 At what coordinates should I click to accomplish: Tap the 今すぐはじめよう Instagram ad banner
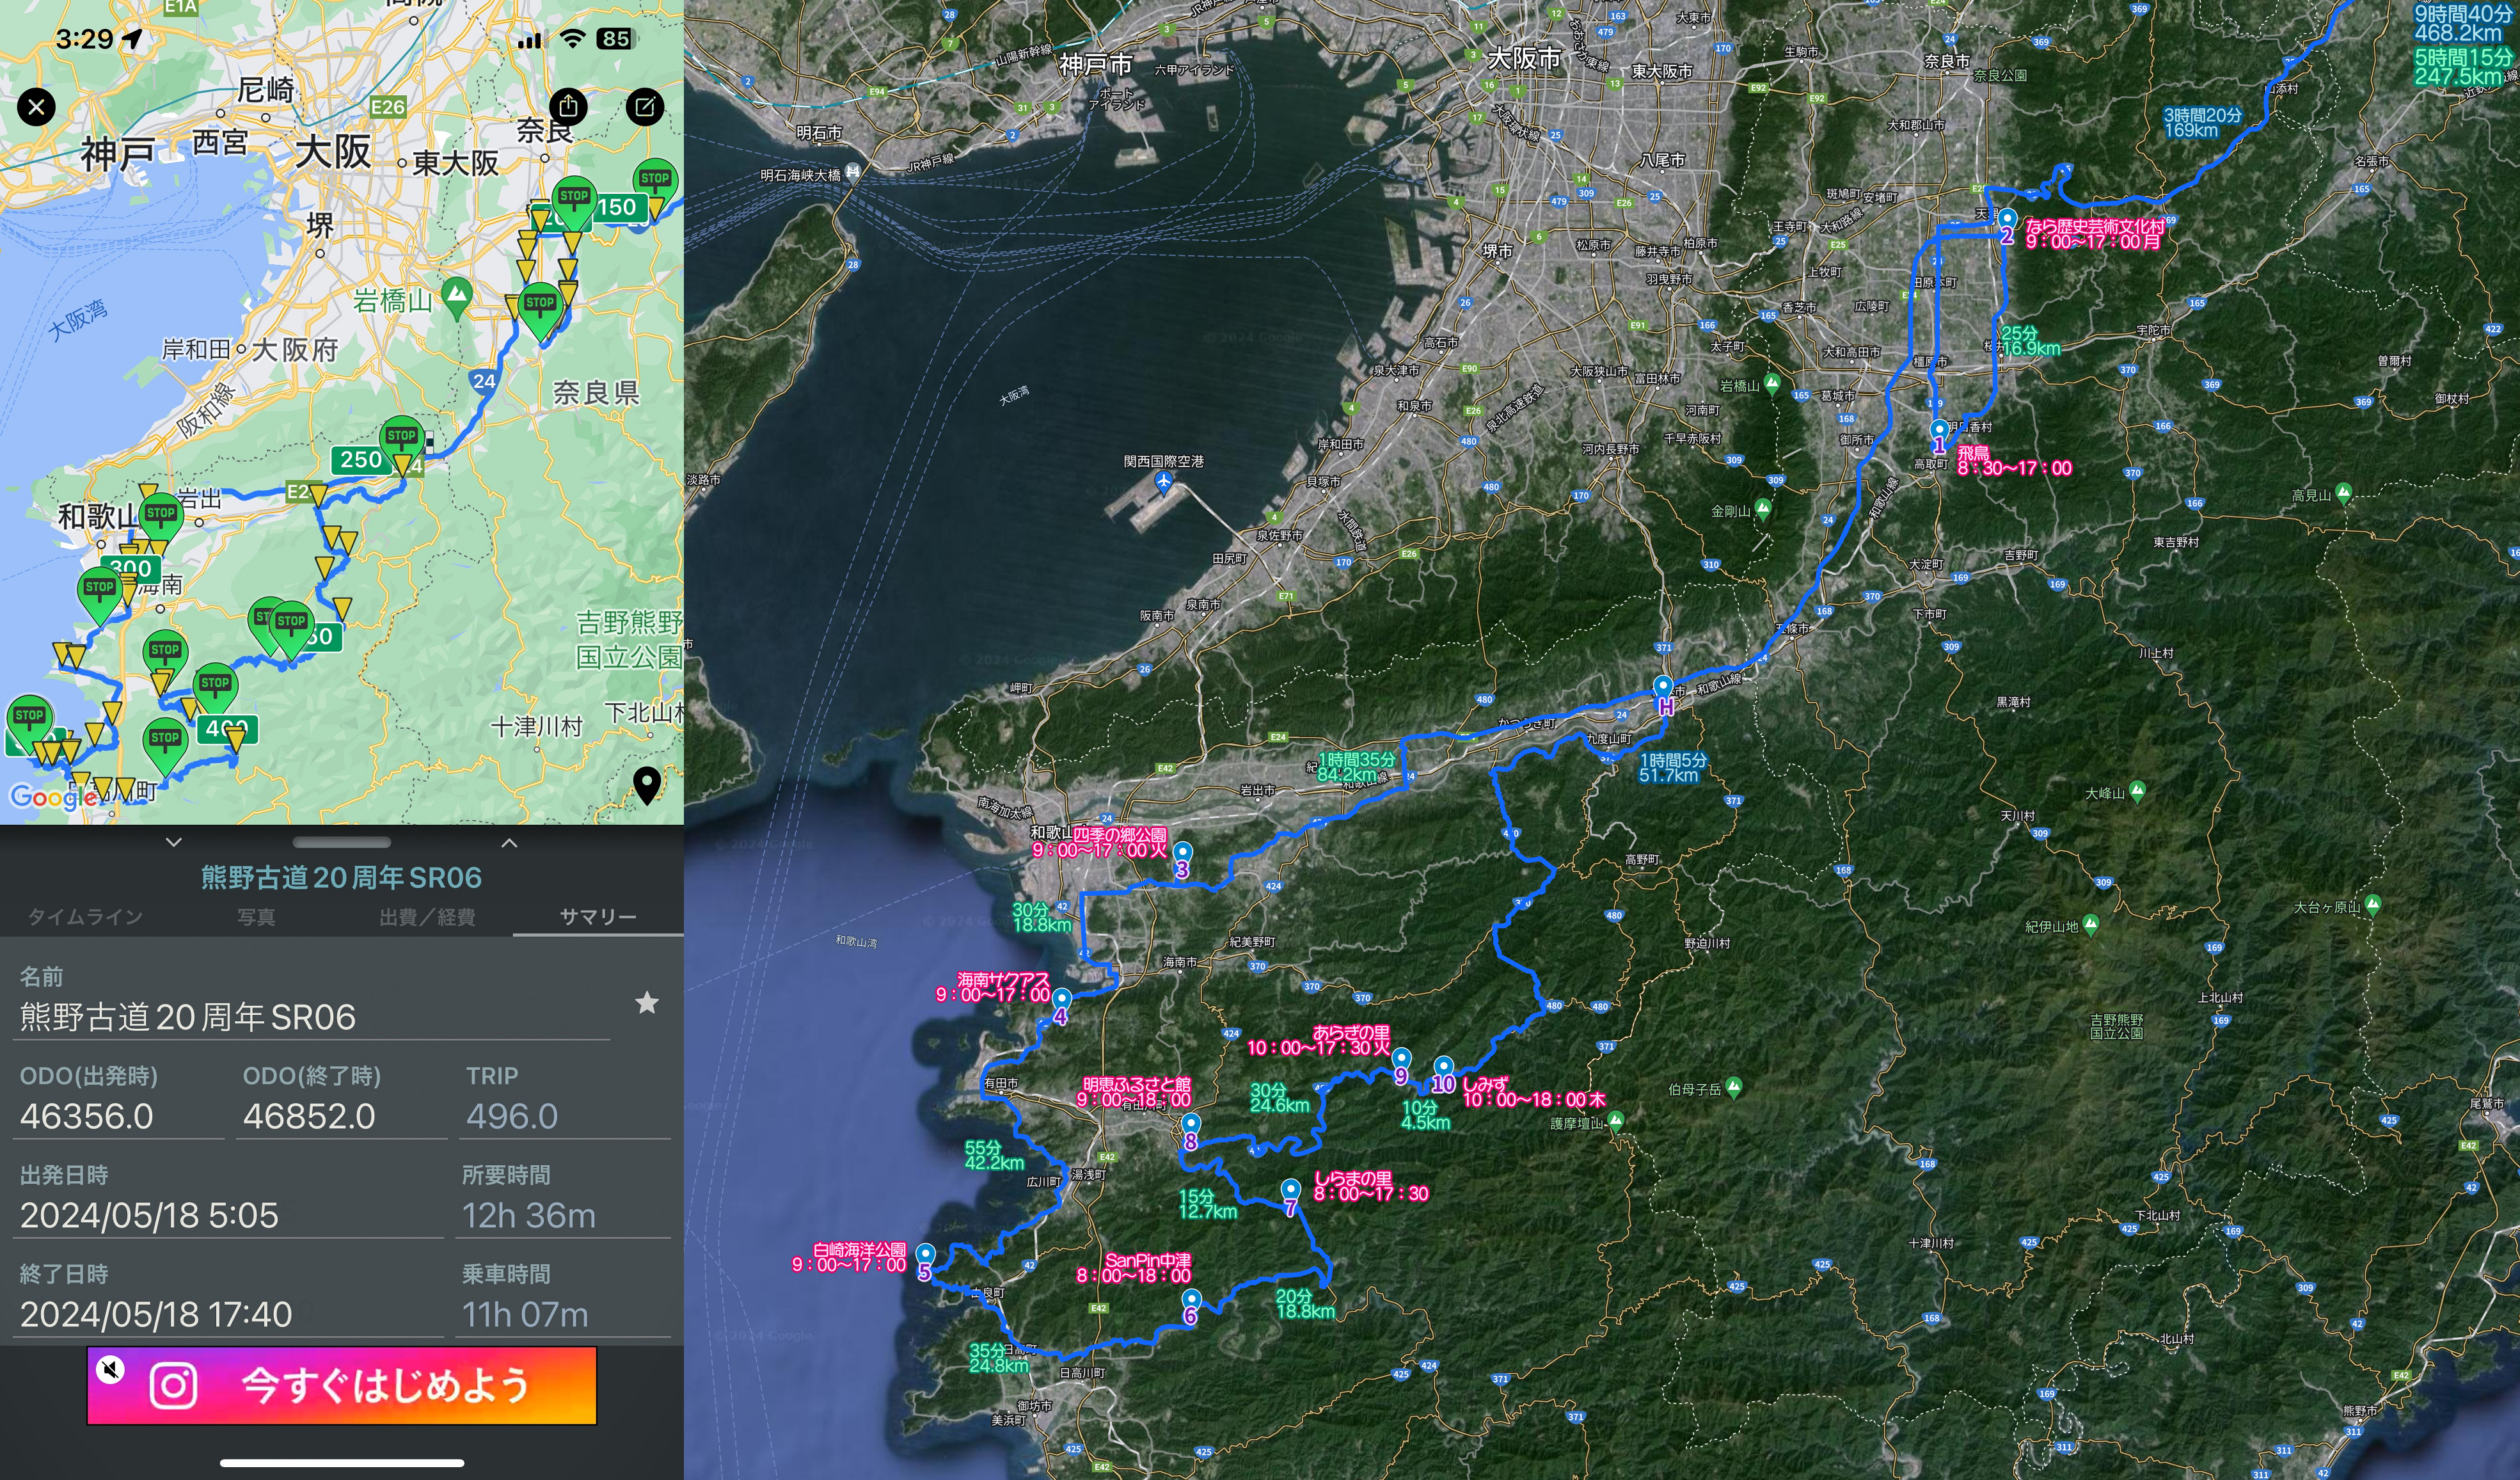[342, 1385]
